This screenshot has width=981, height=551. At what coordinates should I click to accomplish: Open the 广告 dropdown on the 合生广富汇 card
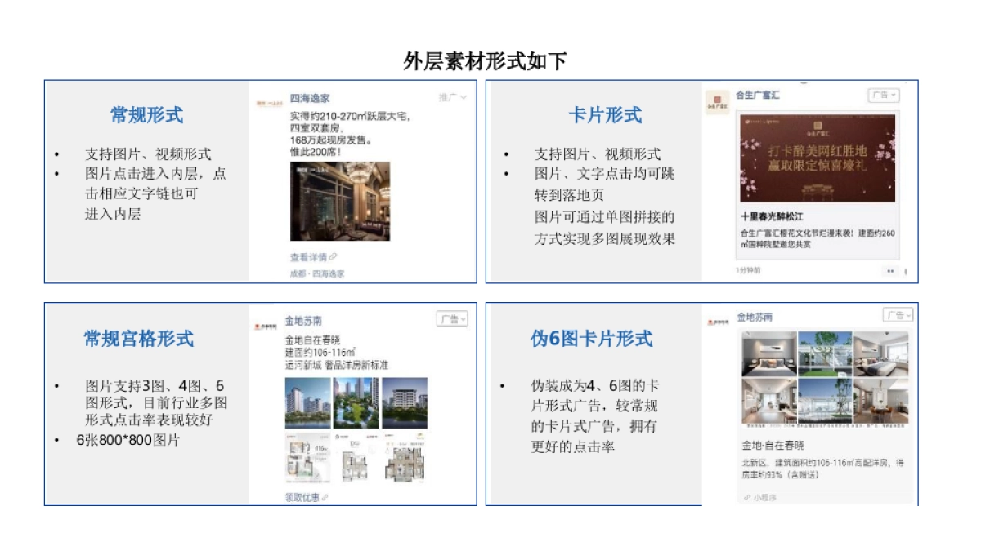(x=883, y=96)
